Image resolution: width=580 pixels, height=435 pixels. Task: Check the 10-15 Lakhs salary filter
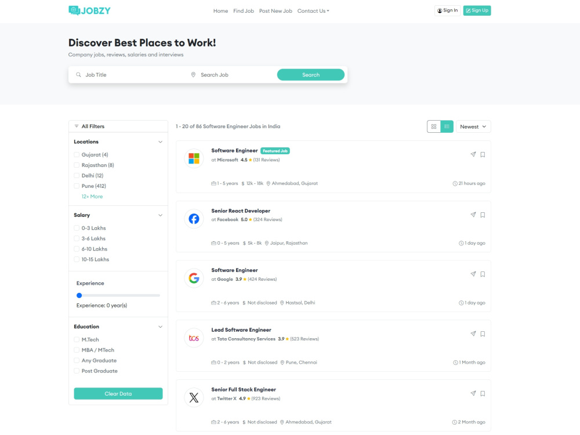pos(77,259)
